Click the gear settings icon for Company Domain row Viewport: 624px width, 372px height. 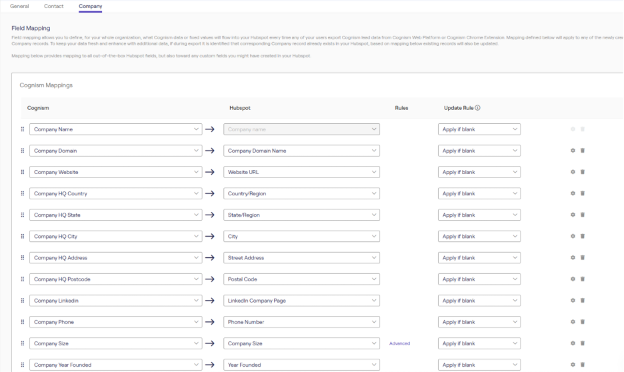[x=573, y=151]
